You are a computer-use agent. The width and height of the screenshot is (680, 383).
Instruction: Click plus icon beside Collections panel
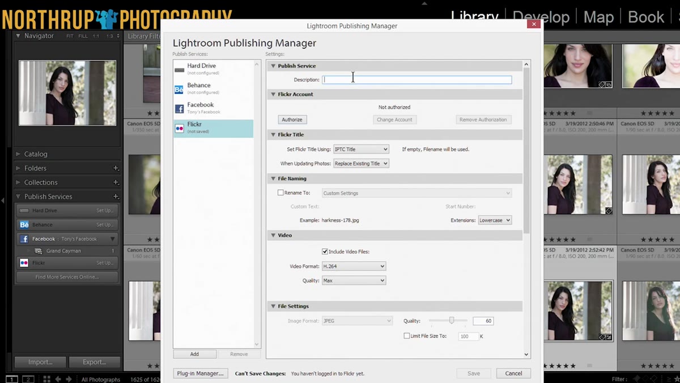click(116, 182)
